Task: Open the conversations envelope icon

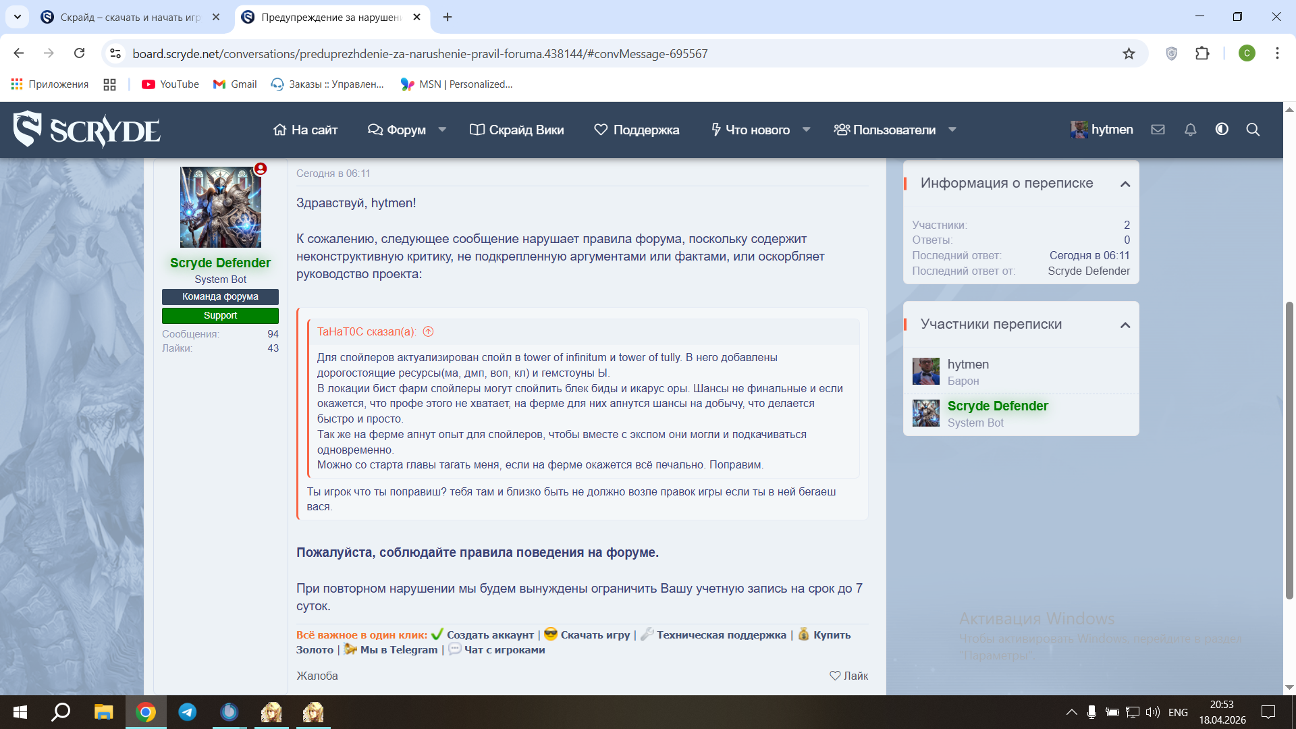Action: point(1158,130)
